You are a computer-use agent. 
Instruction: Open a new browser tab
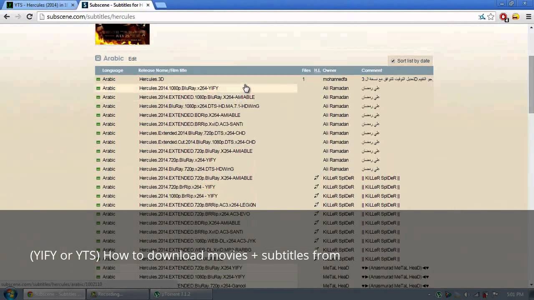(x=161, y=5)
